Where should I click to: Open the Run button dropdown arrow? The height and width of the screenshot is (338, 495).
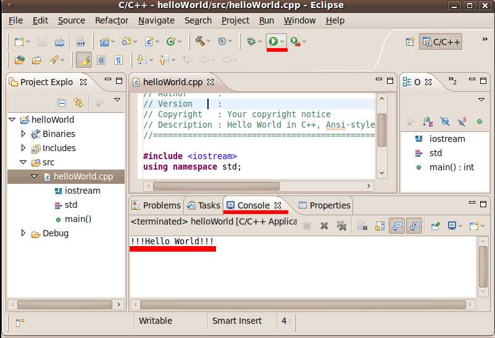click(282, 41)
